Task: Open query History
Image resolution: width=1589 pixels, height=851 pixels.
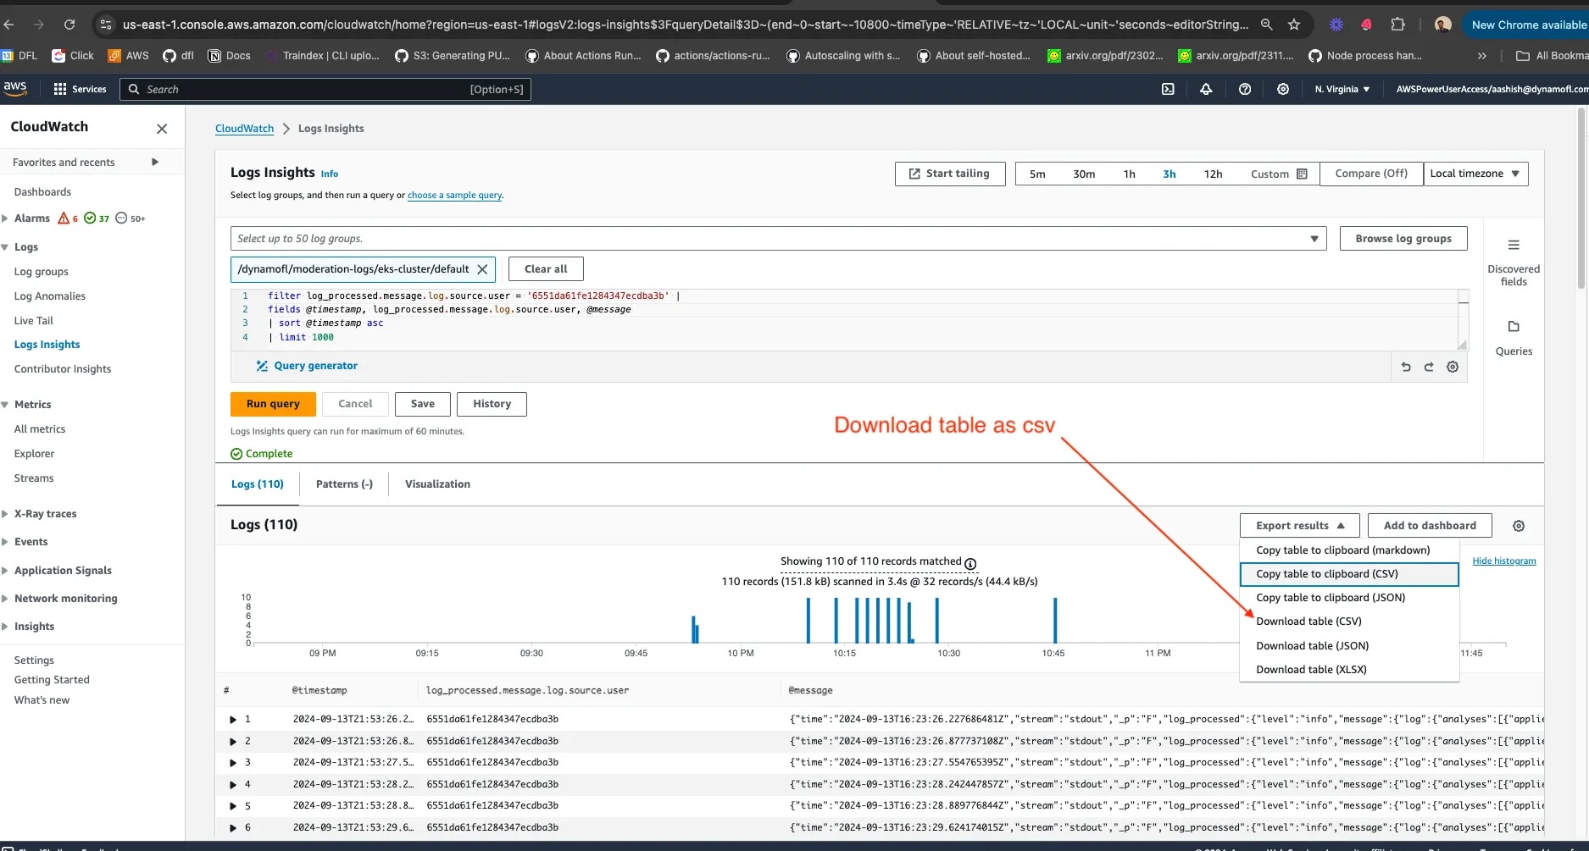Action: pos(492,404)
